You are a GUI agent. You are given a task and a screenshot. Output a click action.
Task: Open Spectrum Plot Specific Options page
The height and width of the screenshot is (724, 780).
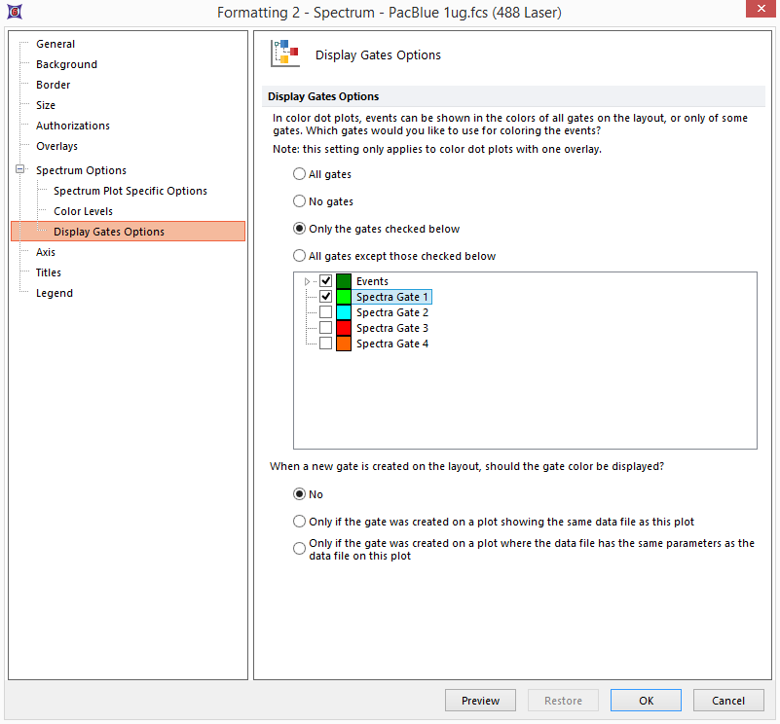point(130,191)
